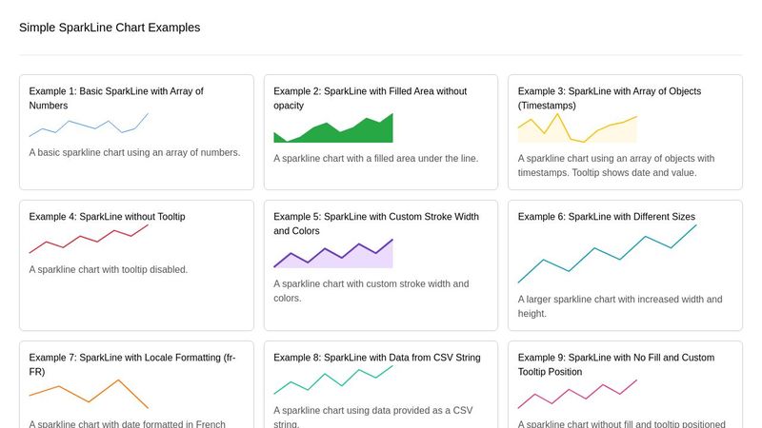Click the blue sparkline in Example 1

[x=89, y=125]
